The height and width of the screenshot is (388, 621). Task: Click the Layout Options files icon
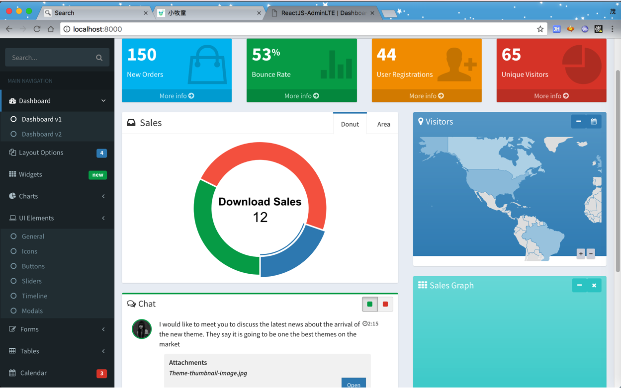[x=12, y=153]
